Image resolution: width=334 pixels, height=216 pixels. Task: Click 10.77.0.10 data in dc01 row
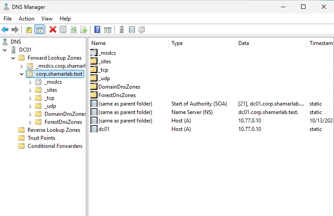tap(250, 129)
